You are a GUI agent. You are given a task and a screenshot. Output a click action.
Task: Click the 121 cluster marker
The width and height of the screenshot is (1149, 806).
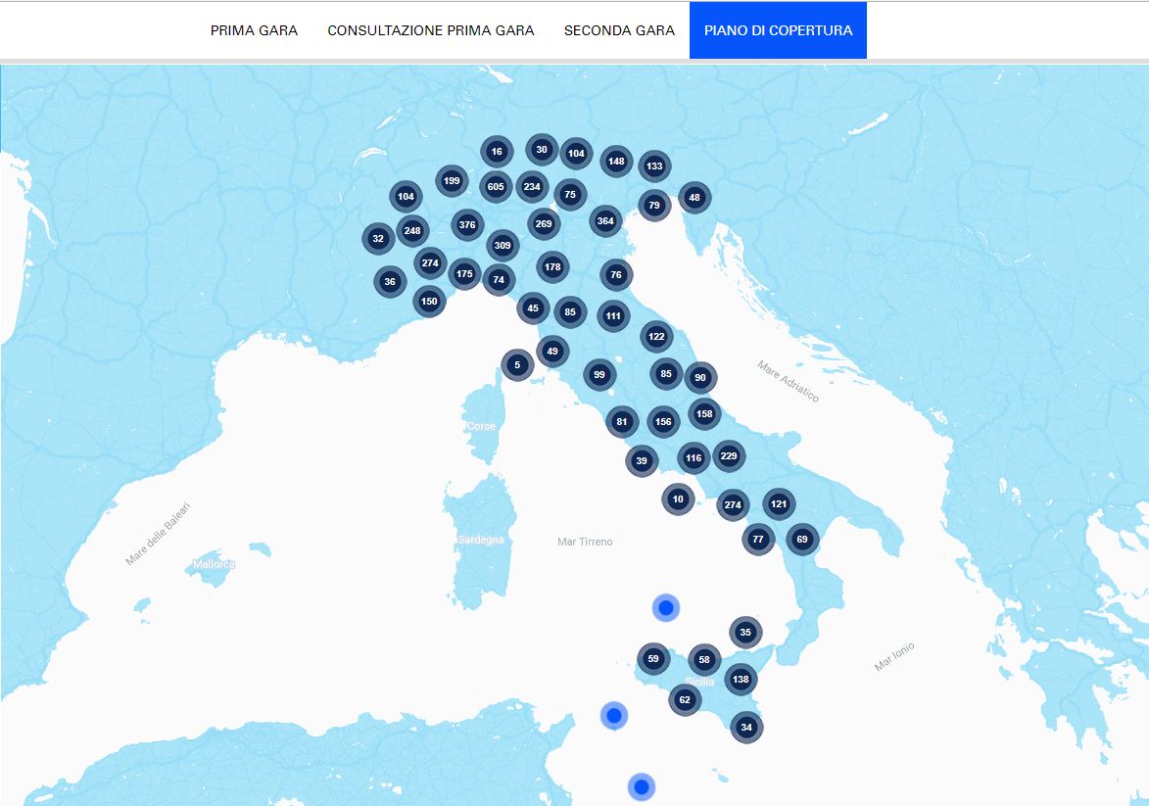click(779, 503)
